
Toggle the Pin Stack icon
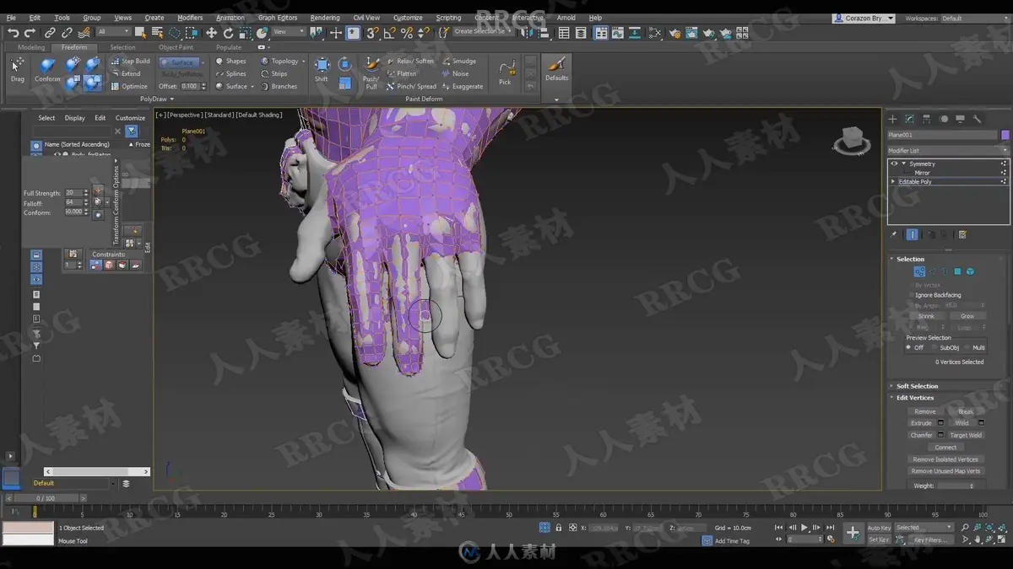coord(894,235)
